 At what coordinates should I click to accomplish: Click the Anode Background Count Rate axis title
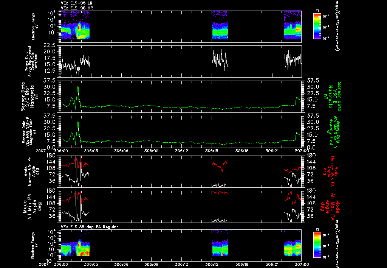coord(31,61)
